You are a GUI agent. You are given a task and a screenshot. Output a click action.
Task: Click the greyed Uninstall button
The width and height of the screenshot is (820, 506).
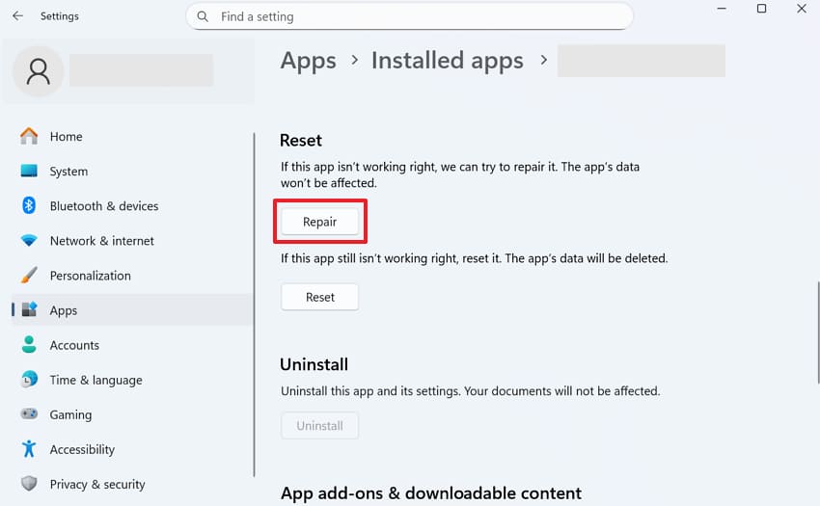(x=319, y=425)
